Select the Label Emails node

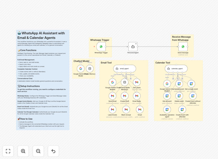[x=112, y=110]
